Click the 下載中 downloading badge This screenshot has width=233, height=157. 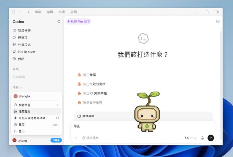(56, 140)
